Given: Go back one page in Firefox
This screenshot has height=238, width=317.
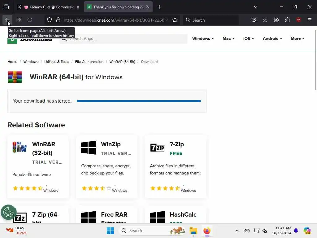Looking at the screenshot, I should point(7,20).
